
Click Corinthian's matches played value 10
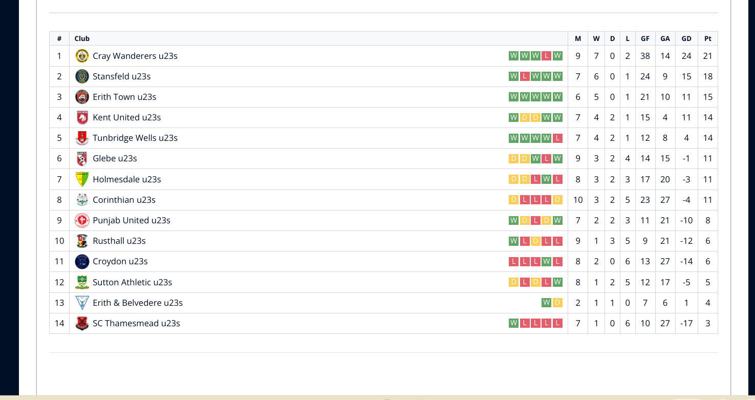[x=578, y=200]
